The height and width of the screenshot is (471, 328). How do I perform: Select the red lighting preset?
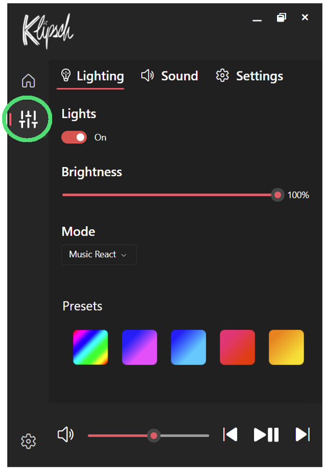tap(237, 347)
